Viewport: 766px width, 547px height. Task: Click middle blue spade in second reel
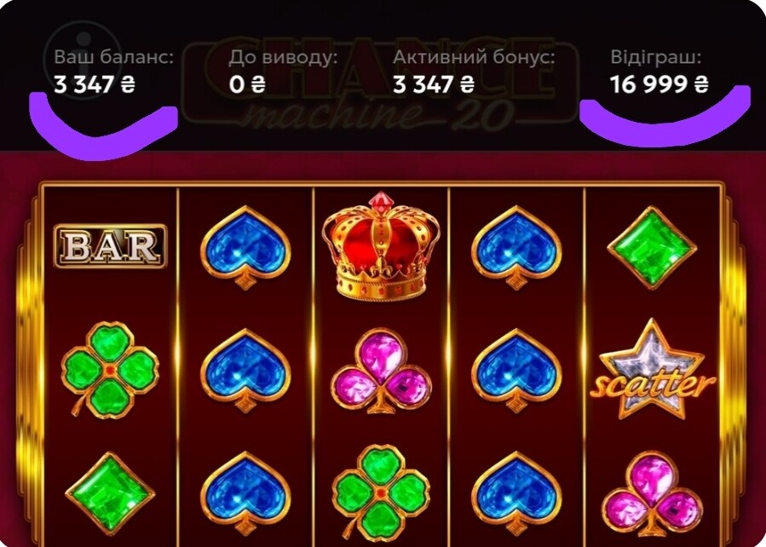[x=245, y=371]
